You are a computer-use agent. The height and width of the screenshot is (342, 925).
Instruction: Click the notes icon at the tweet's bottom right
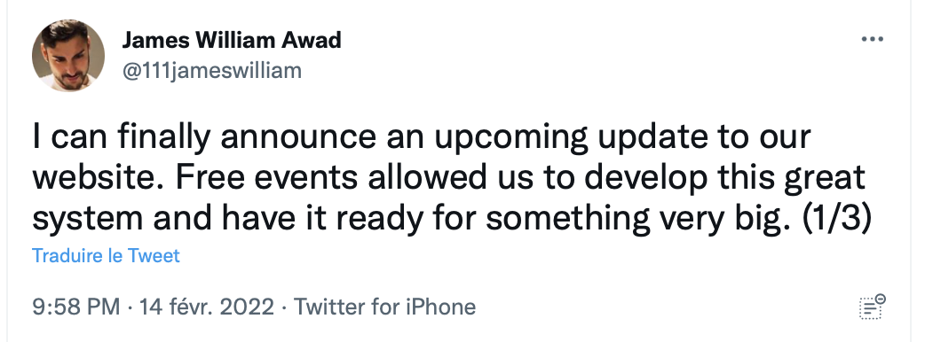[x=872, y=307]
